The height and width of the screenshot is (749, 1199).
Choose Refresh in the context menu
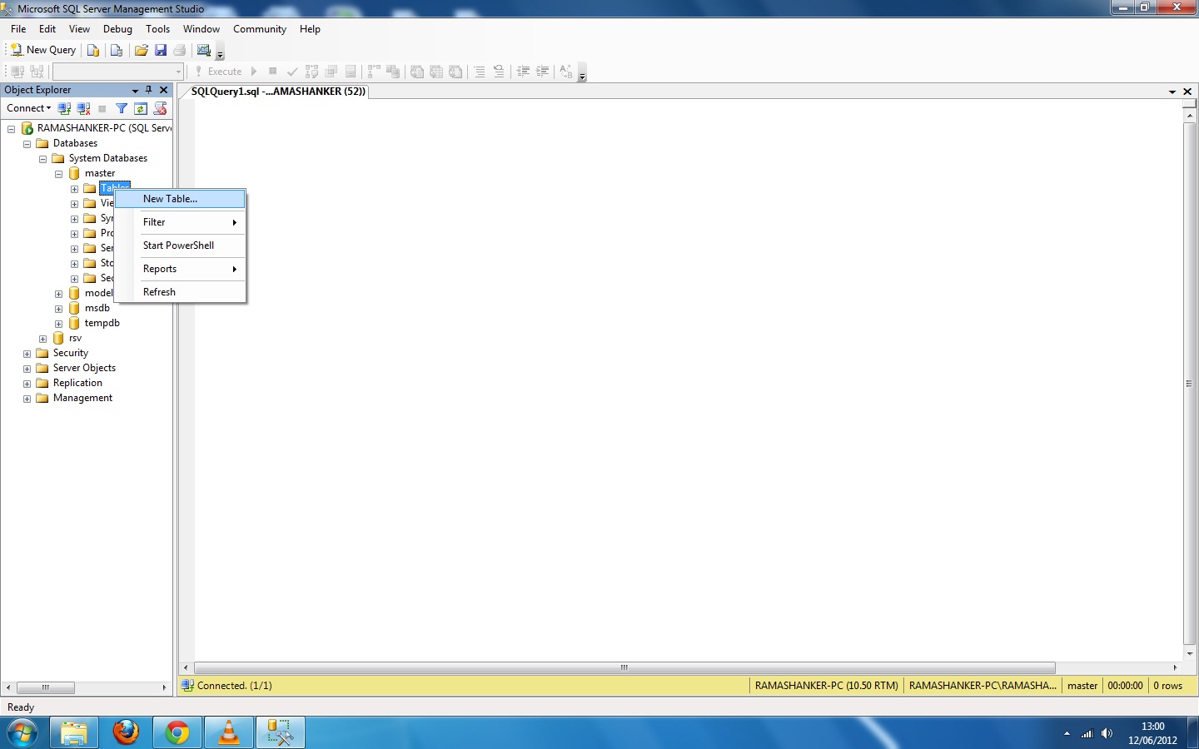[180, 292]
